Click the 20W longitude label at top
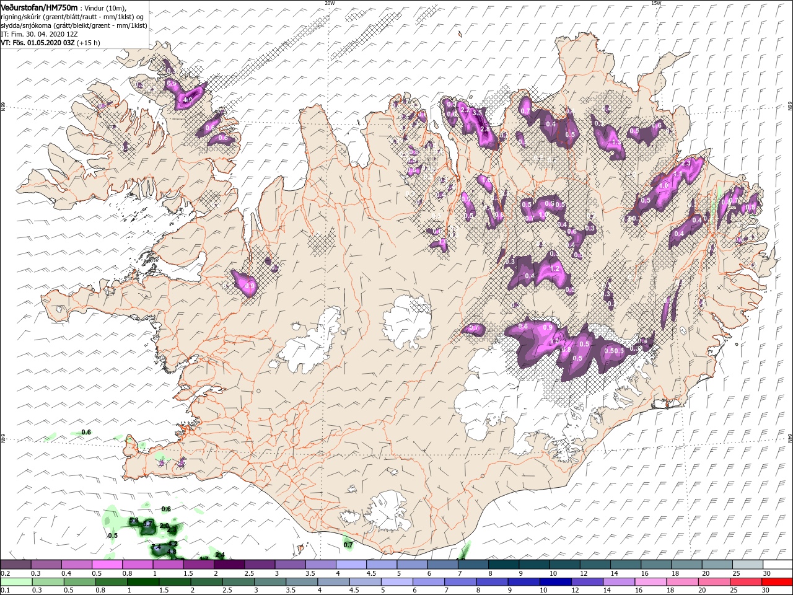The width and height of the screenshot is (793, 595). [x=330, y=3]
